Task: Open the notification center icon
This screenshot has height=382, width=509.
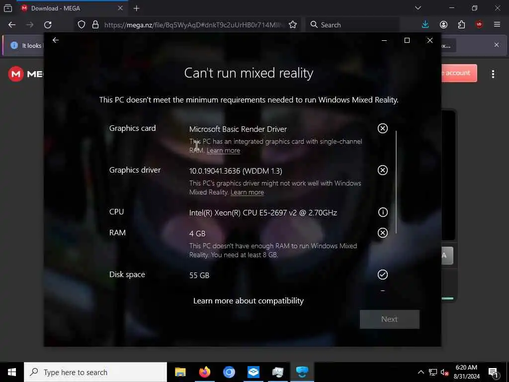Action: tap(493, 372)
